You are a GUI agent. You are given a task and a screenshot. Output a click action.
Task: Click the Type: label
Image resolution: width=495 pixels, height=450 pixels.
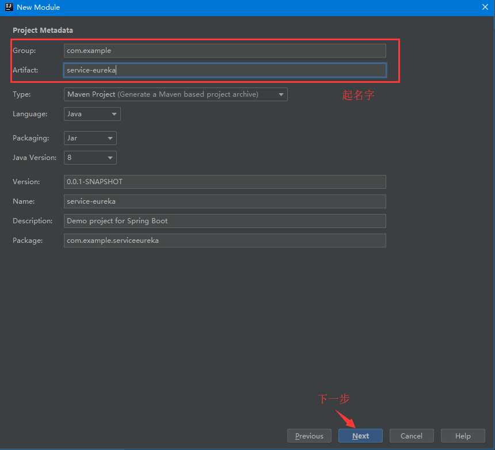(22, 94)
